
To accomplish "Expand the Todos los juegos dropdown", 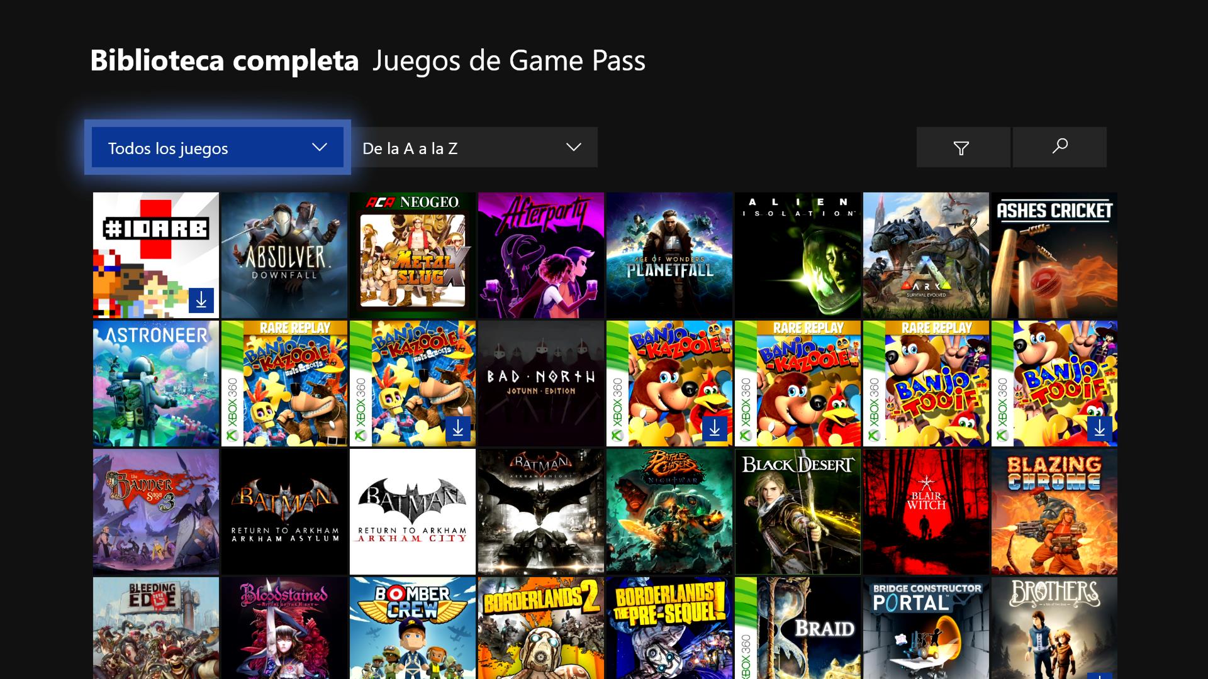I will click(218, 148).
